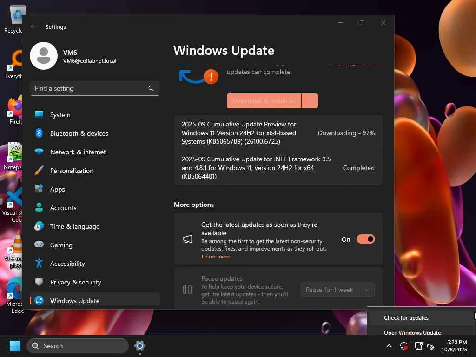Open the Everything desktop shortcut
This screenshot has height=357, width=476.
click(x=14, y=64)
